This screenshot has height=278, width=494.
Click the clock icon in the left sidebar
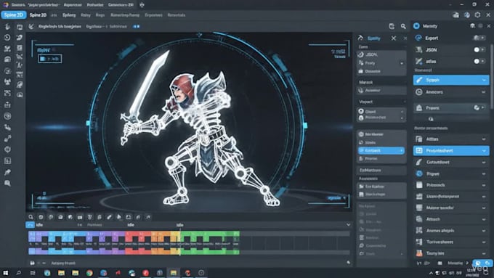click(7, 38)
